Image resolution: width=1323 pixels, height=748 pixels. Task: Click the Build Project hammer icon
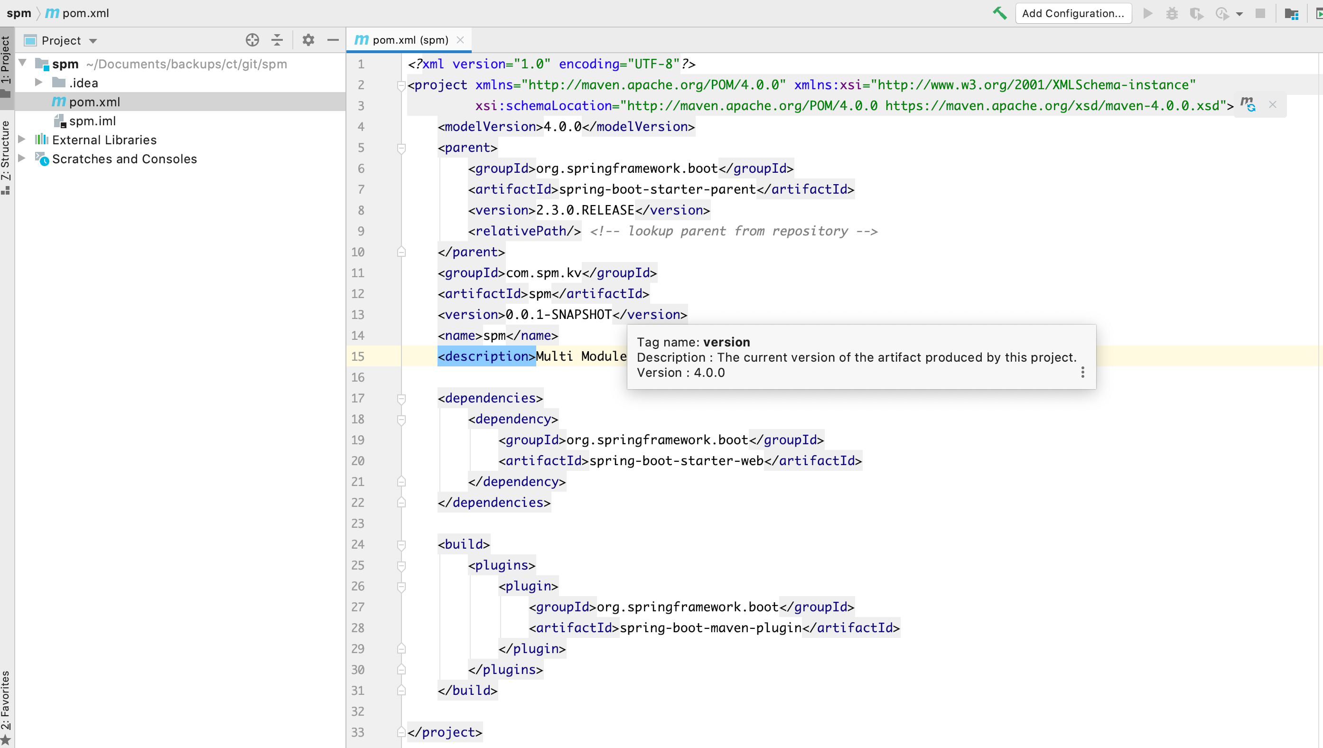point(999,13)
